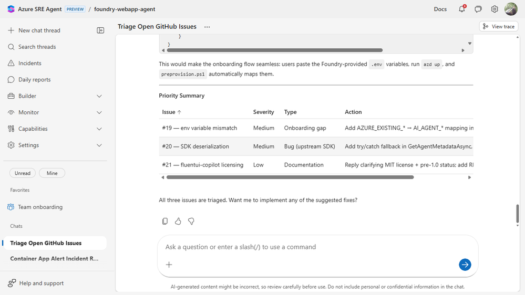Copy the agent response with copy icon
This screenshot has height=295, width=525.
click(165, 222)
